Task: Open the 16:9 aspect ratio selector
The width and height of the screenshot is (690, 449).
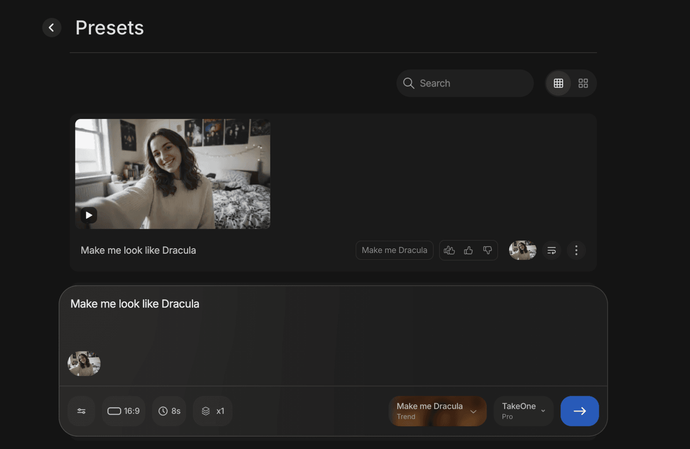Action: coord(124,411)
